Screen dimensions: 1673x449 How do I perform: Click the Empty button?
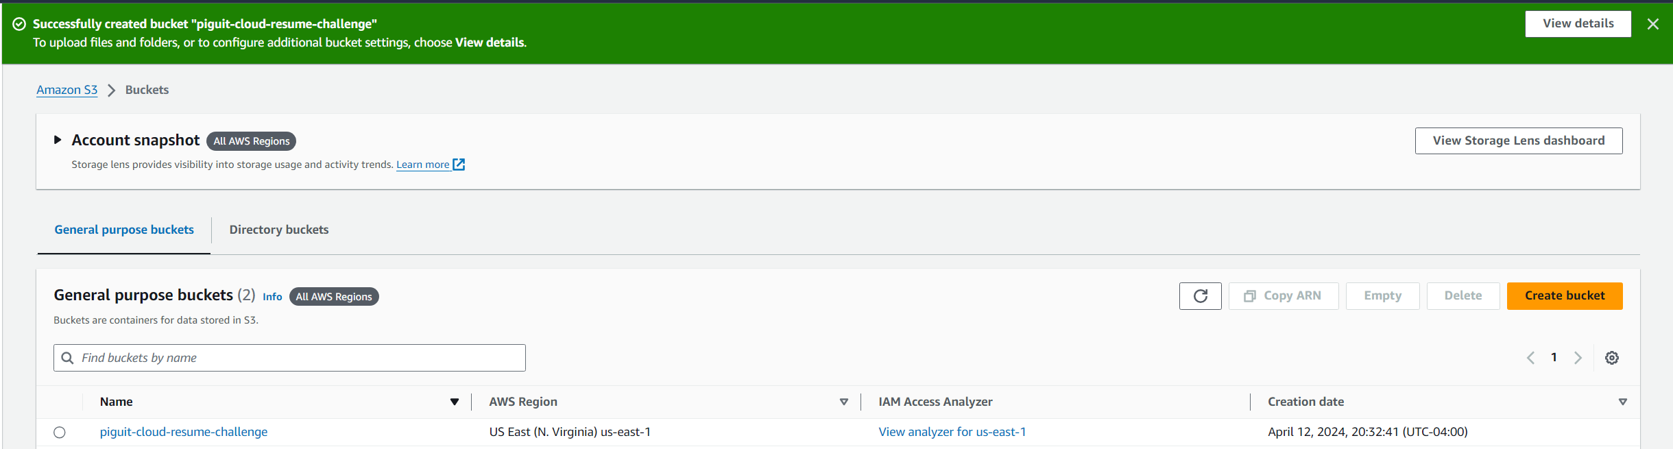pos(1382,296)
